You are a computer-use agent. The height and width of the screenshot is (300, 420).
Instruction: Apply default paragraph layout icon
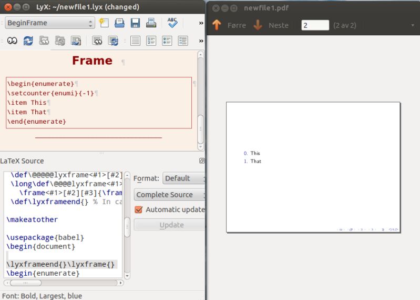coord(135,41)
